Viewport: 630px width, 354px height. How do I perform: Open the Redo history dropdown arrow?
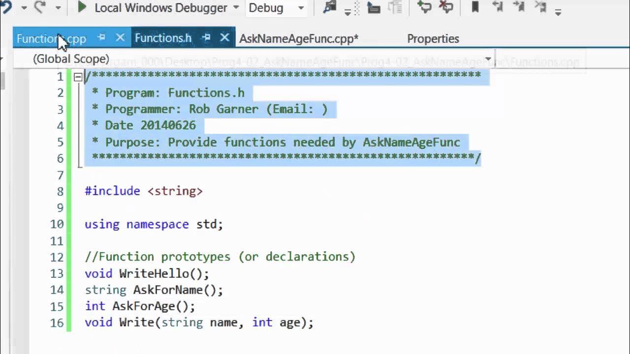pyautogui.click(x=58, y=8)
